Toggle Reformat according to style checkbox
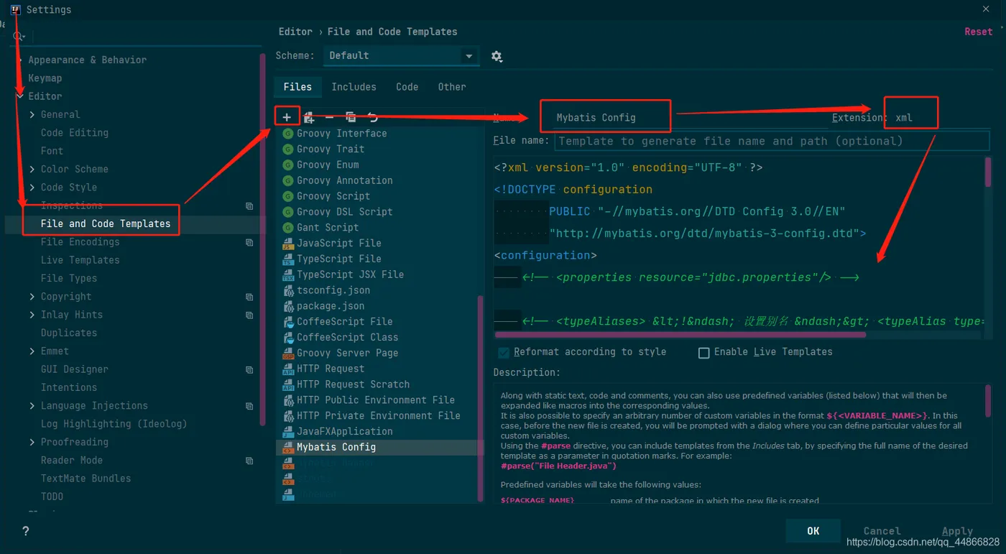 [504, 352]
